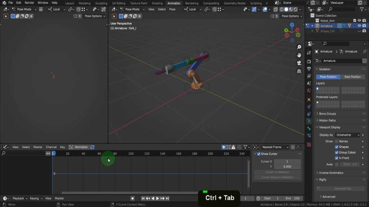Uncheck the Show Cursor checkbox
The height and width of the screenshot is (207, 369).
point(259,154)
